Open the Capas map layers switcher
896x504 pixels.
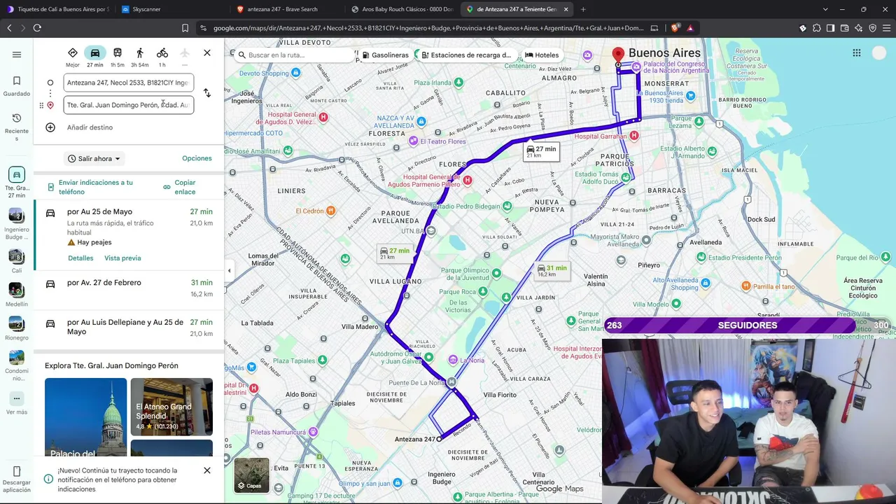tap(251, 475)
